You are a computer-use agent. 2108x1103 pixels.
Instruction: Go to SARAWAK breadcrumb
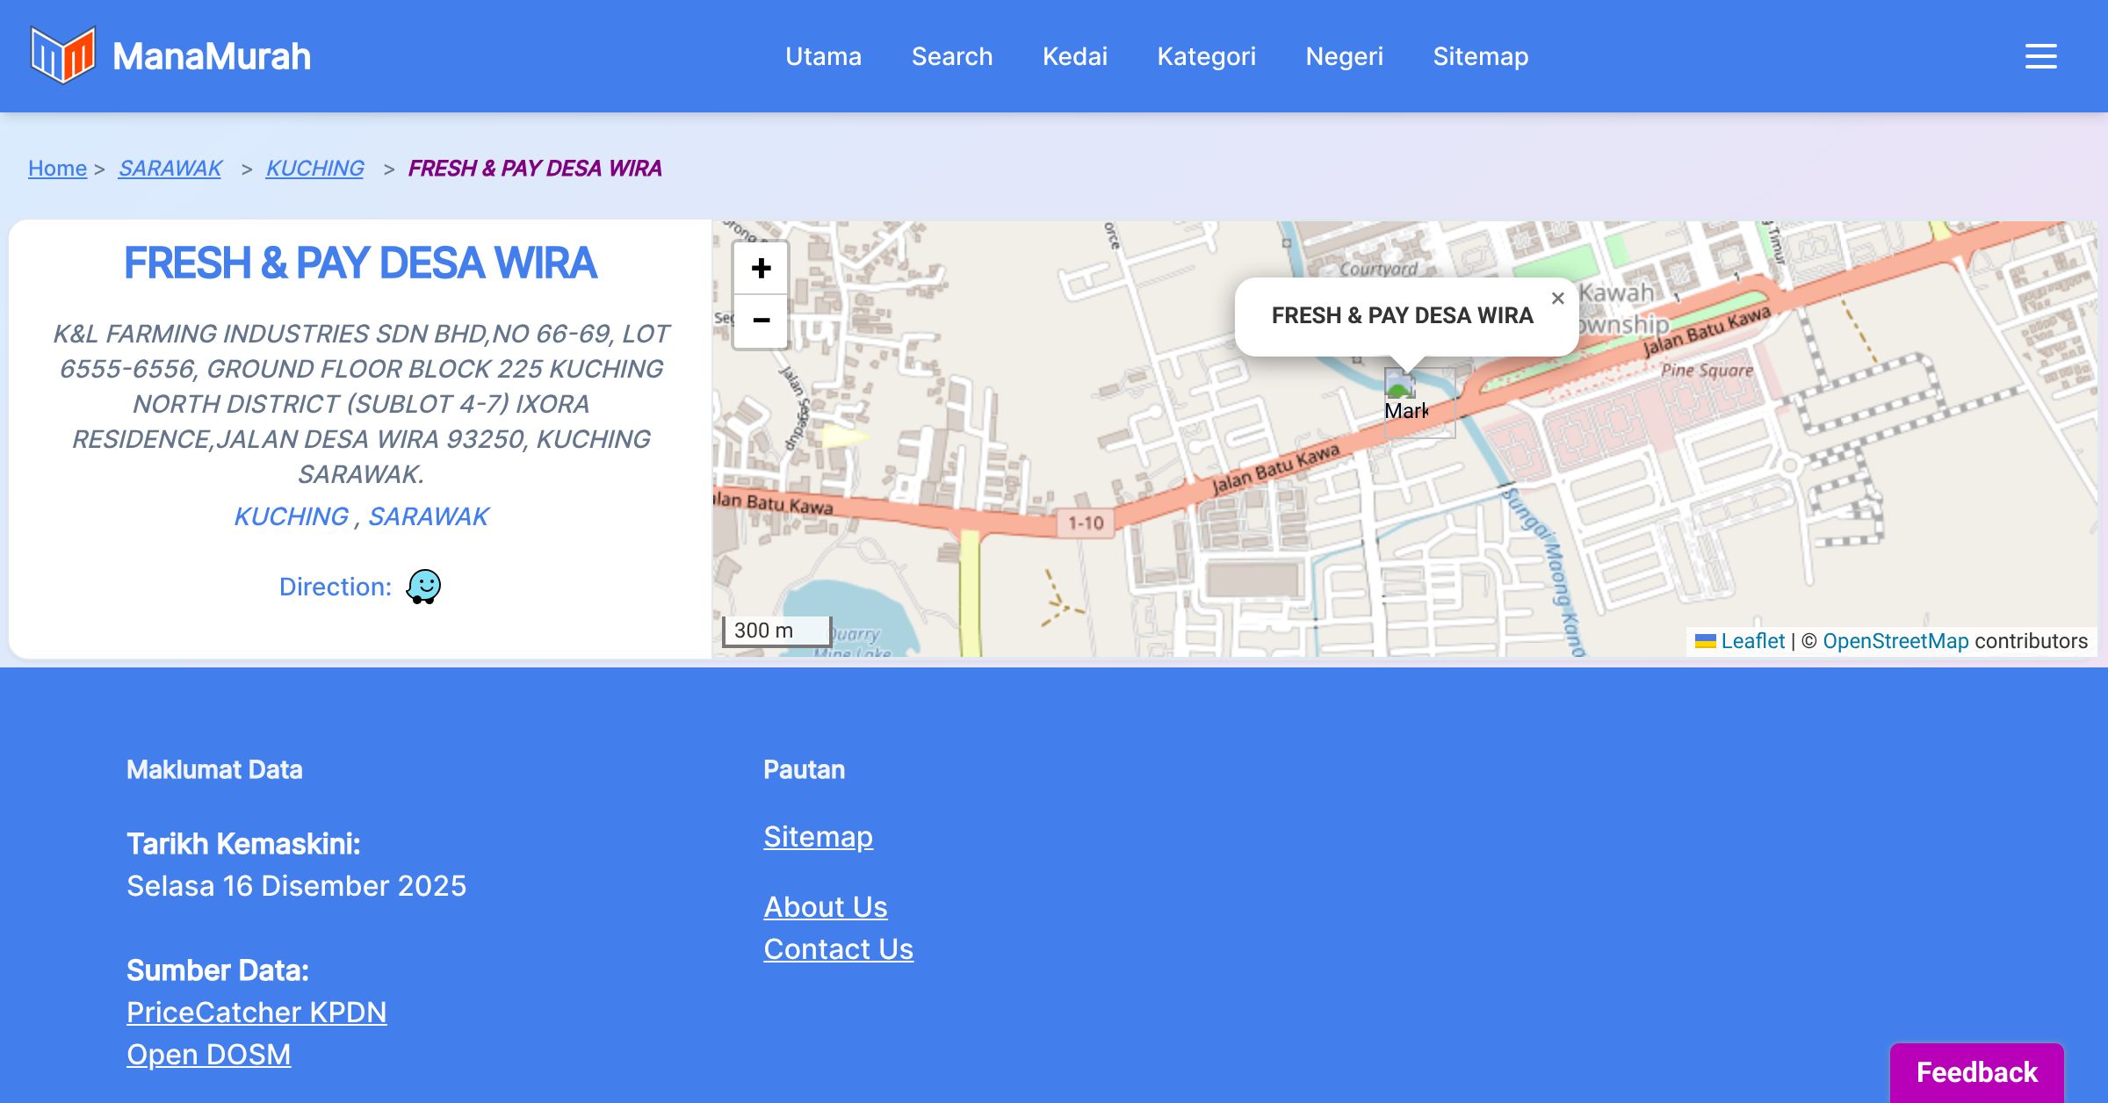170,168
